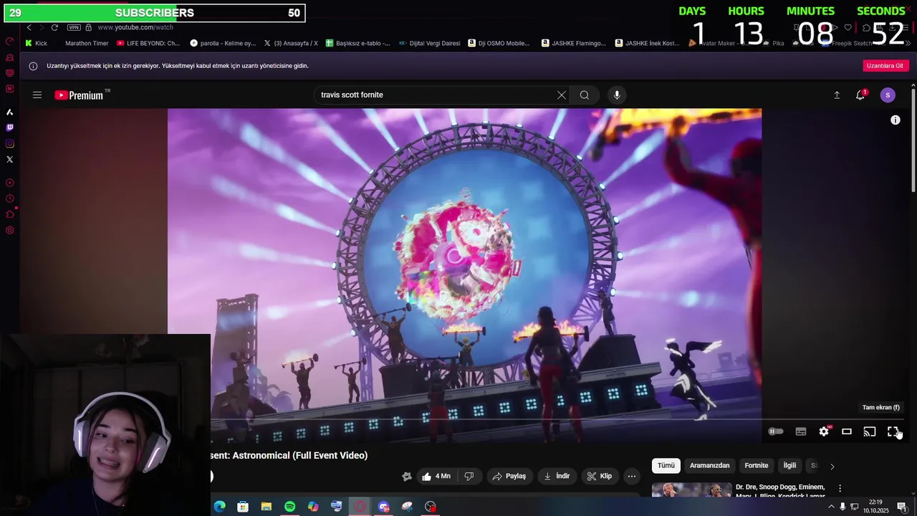Show more filter chips with arrow
This screenshot has height=516, width=917.
pyautogui.click(x=832, y=466)
